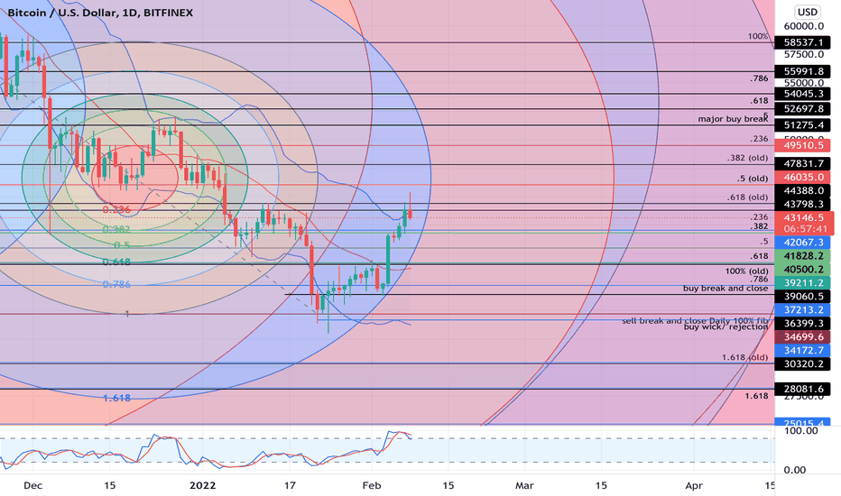The height and width of the screenshot is (496, 841).
Task: Click the current price label 43146.5
Action: tap(803, 217)
